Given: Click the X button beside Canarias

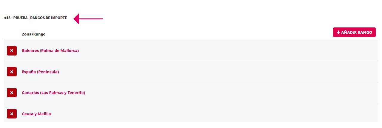Looking at the screenshot, I should pos(12,93).
